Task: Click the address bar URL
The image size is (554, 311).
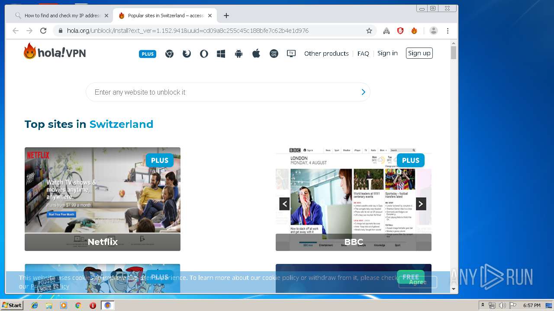Action: [188, 31]
